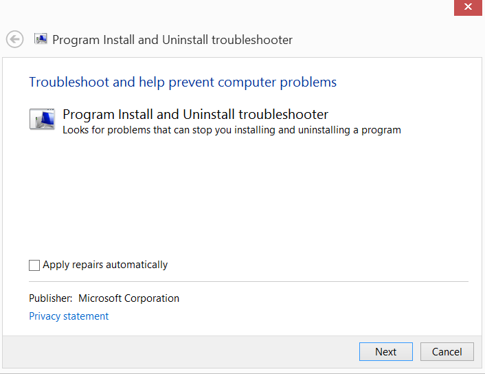Screen dimensions: 485x374
Task: Enable the Apply repairs automatically checkbox
Action: point(34,265)
